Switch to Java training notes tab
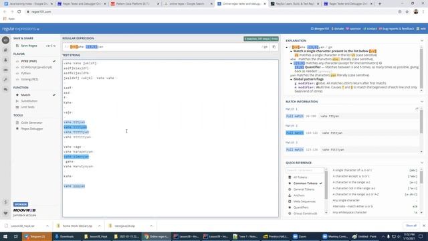The height and width of the screenshot is (241, 428). (29, 4)
